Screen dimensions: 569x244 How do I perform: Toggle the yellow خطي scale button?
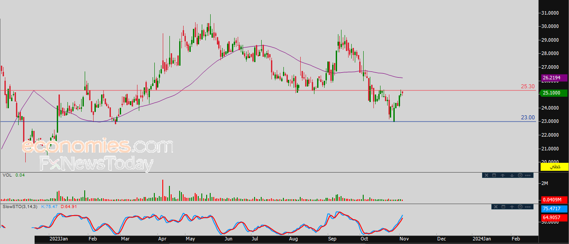click(554, 167)
